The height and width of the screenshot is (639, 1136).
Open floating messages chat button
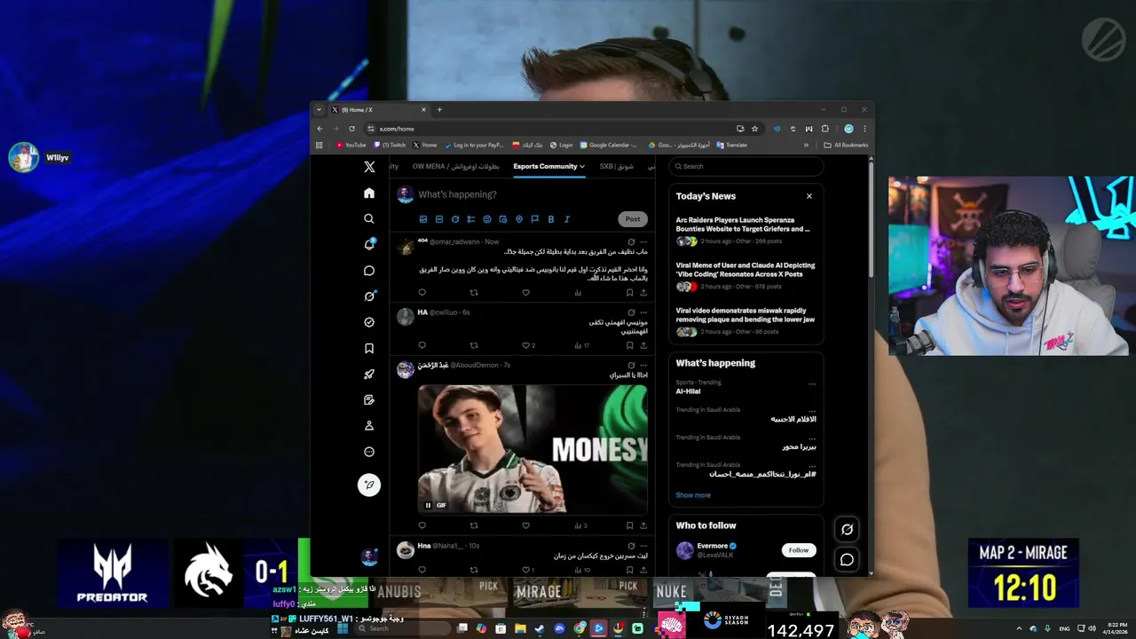(847, 560)
